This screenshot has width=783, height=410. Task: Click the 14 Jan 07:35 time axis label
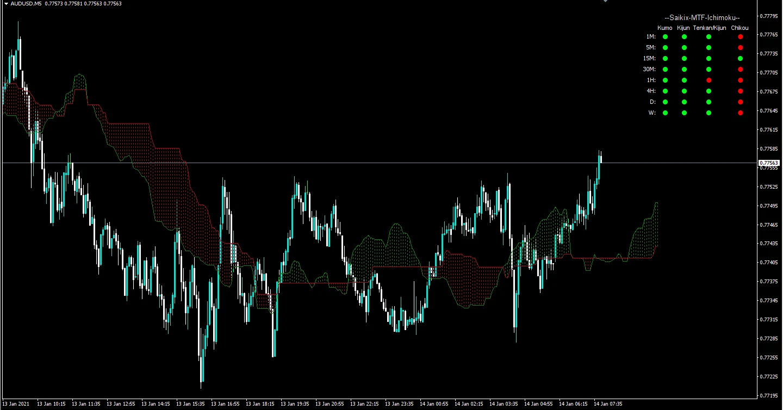(x=608, y=404)
